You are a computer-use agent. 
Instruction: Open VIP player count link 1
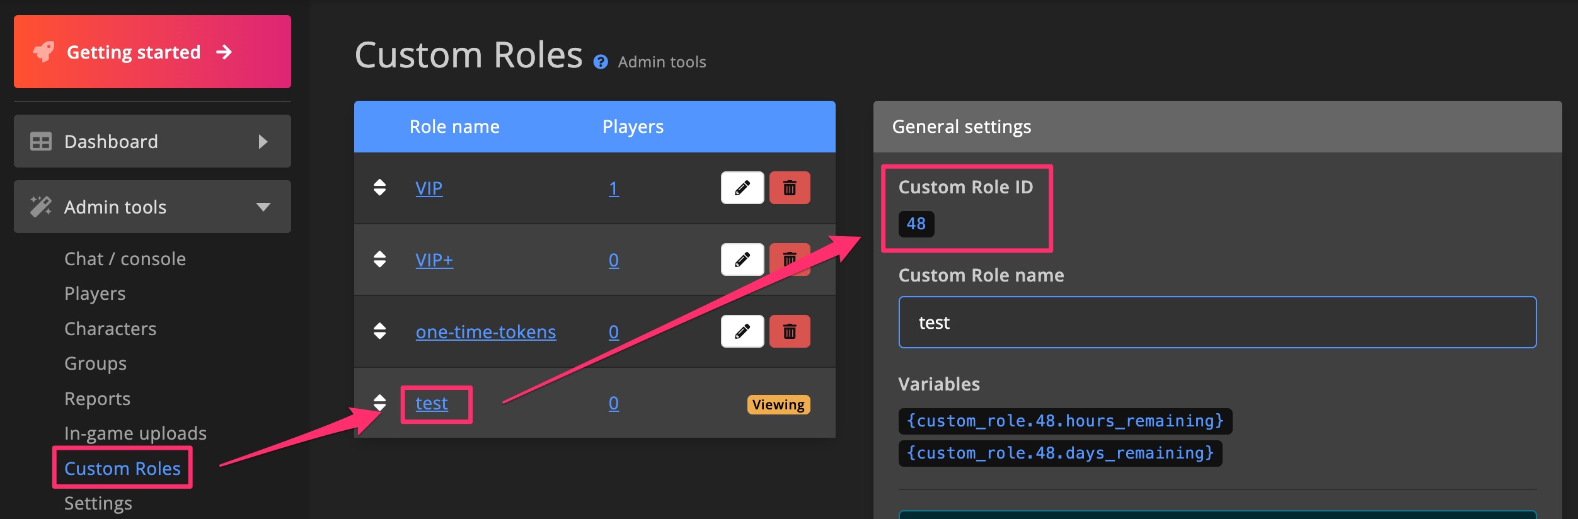tap(614, 188)
